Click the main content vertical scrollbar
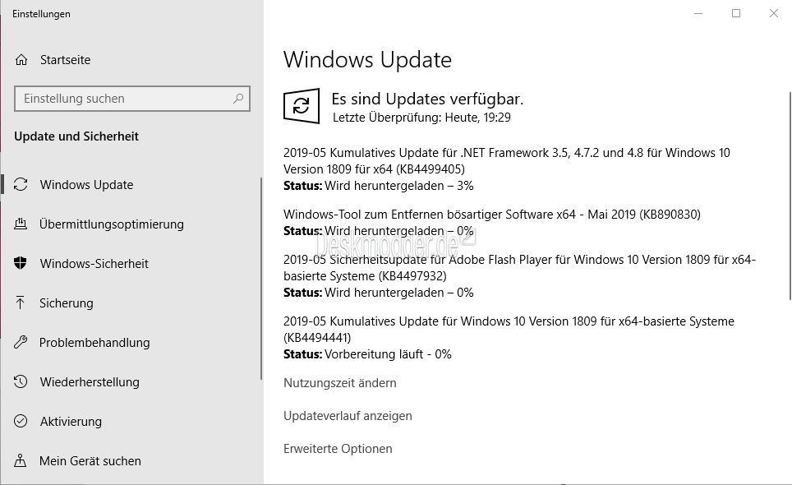This screenshot has height=485, width=792. (x=790, y=196)
